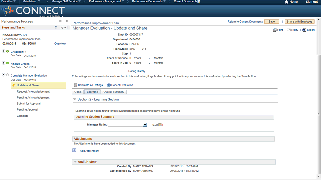Click the Print link text
This screenshot has width=321, height=180.
[280, 30]
